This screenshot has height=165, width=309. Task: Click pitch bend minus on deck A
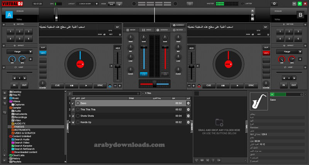point(115,86)
